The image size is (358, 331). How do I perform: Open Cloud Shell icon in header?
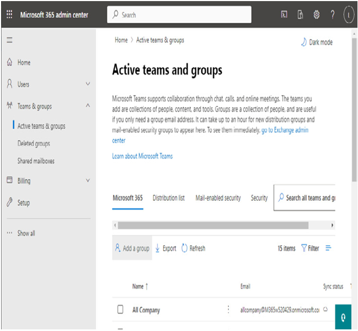pos(284,15)
